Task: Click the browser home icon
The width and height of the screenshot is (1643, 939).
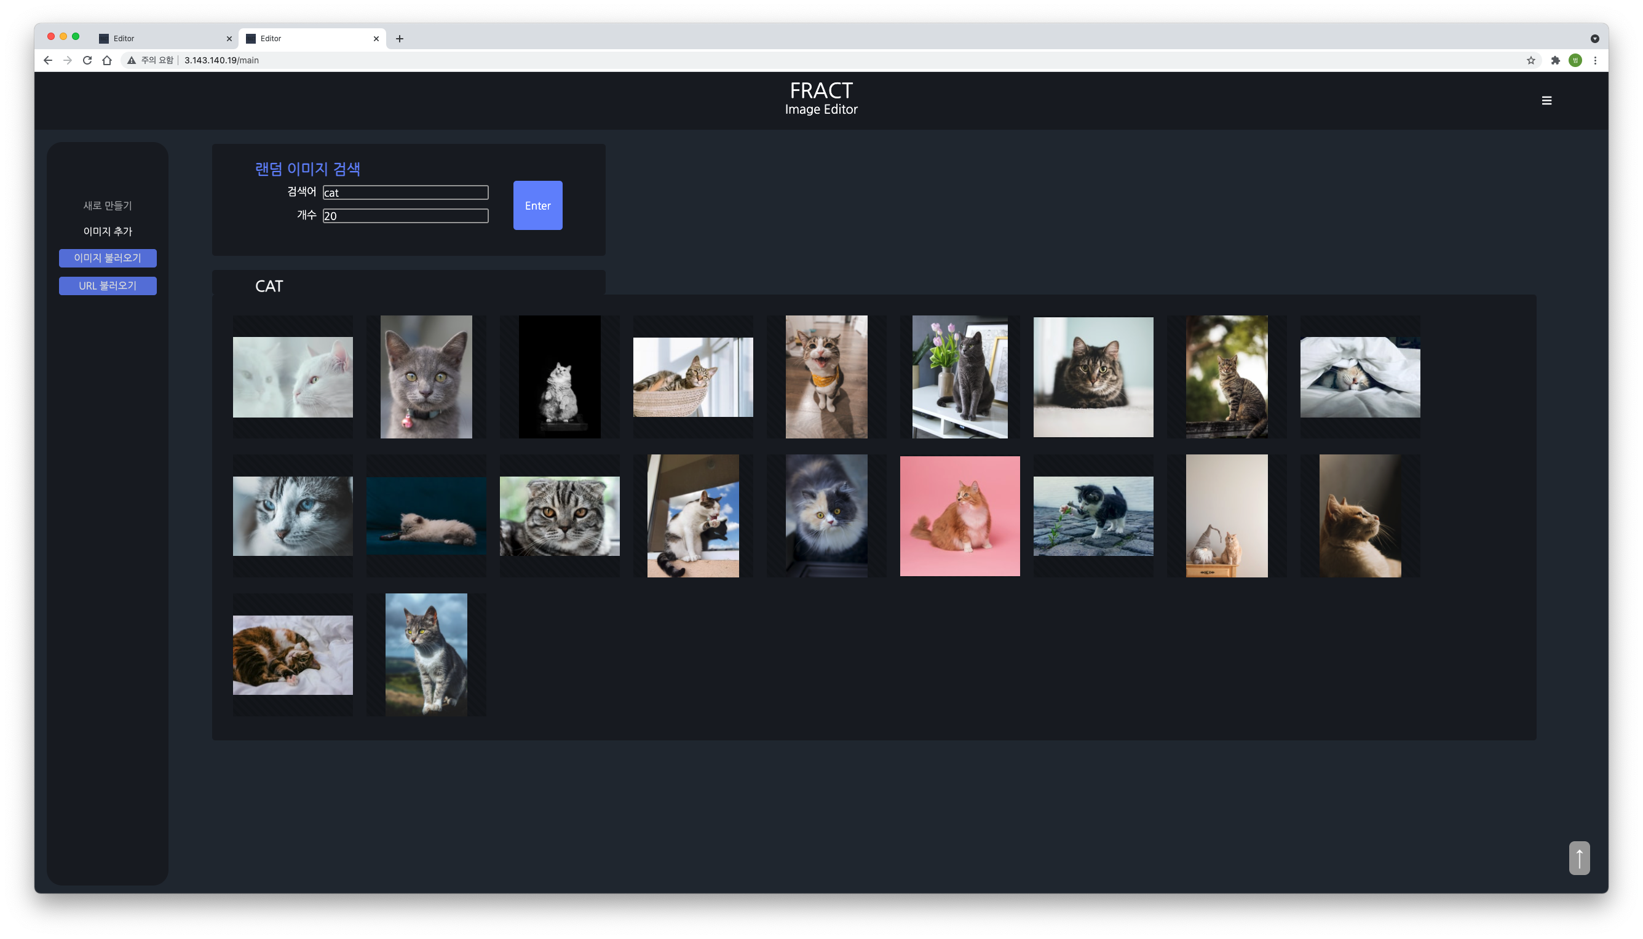Action: coord(107,60)
